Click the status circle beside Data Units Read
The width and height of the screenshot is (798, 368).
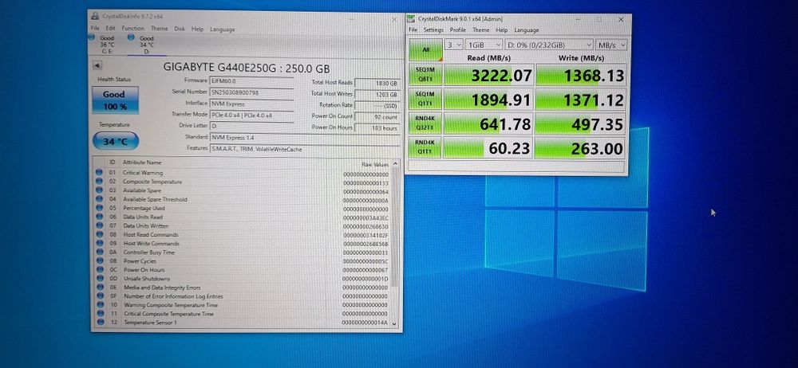coord(99,217)
